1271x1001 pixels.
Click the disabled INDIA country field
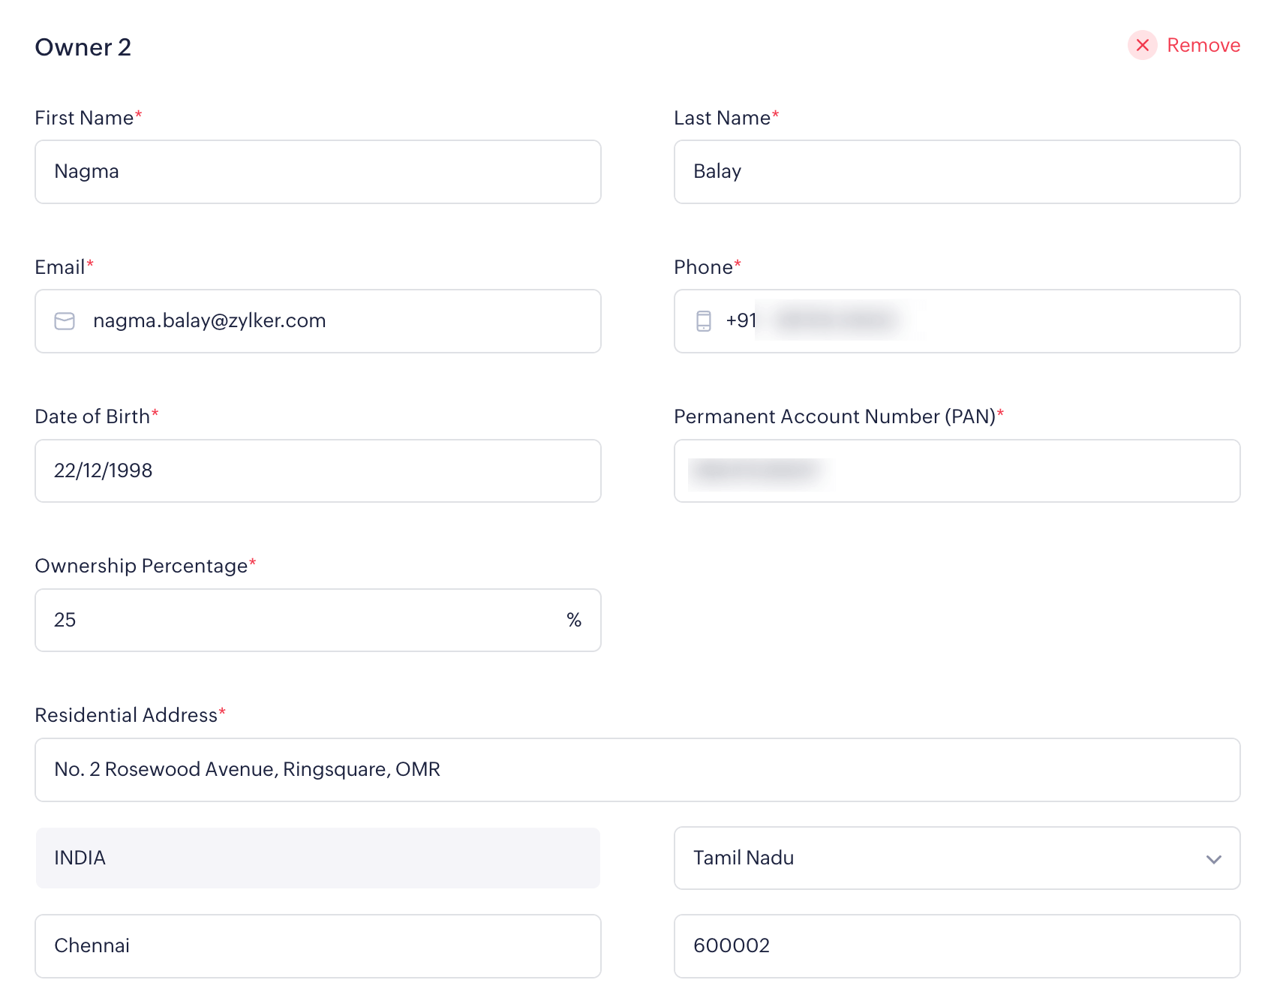tap(317, 858)
